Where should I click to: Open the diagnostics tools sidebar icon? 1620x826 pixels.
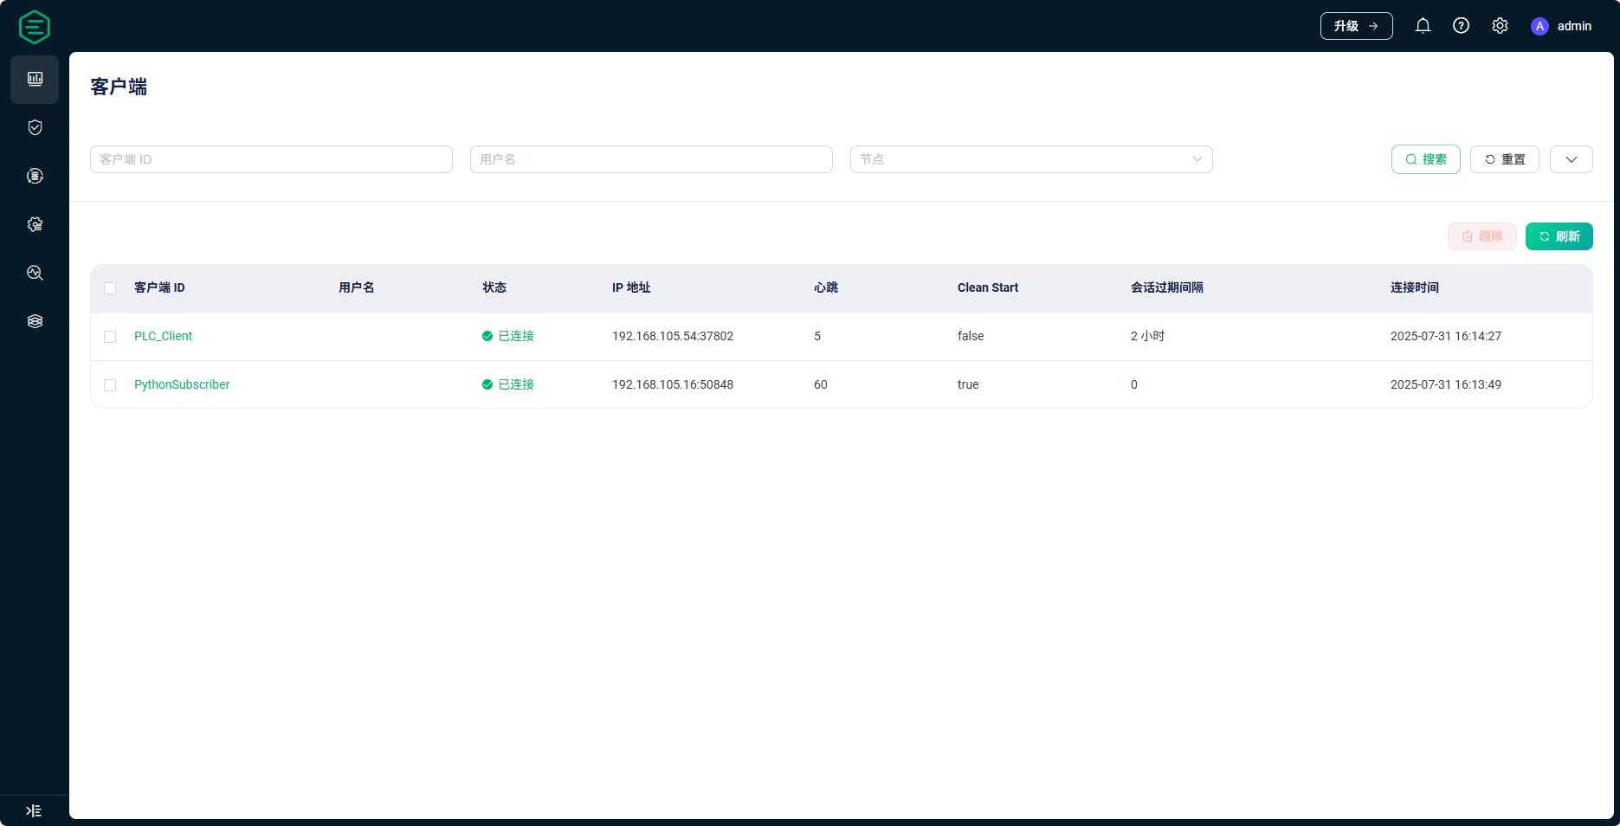[x=35, y=273]
